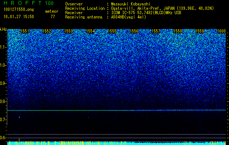Select the filename 1001271550.png
The image size is (229, 145).
pyautogui.click(x=19, y=10)
